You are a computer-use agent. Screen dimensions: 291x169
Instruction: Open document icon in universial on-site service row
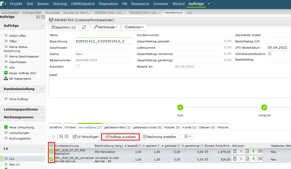point(247,159)
